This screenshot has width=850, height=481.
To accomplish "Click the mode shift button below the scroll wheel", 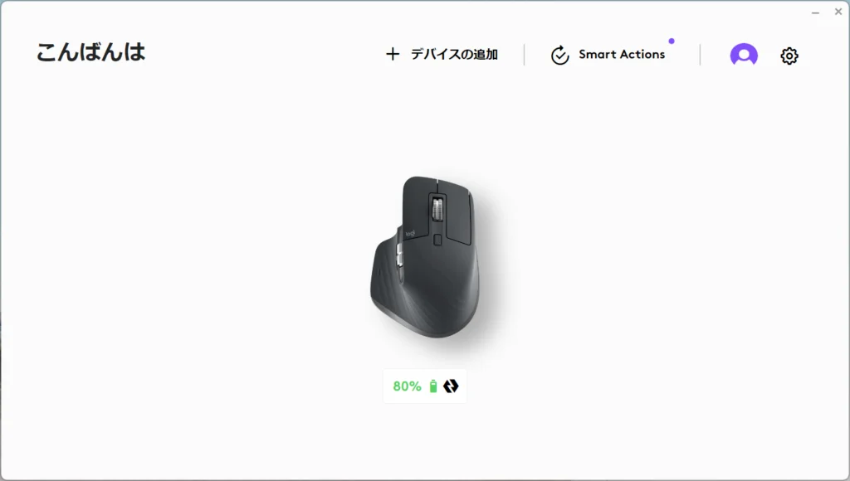I will [437, 240].
